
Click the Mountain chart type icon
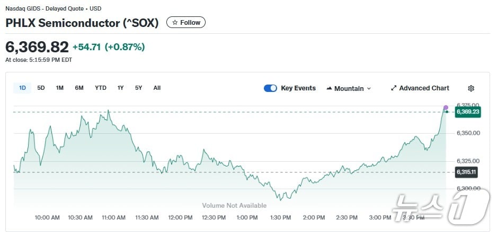[329, 88]
